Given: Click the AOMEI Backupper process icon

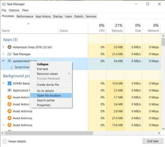Looking at the screenshot, I should [10, 83].
